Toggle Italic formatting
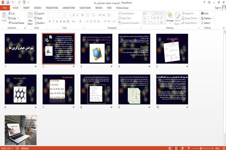The width and height of the screenshot is (226, 150). [53, 21]
